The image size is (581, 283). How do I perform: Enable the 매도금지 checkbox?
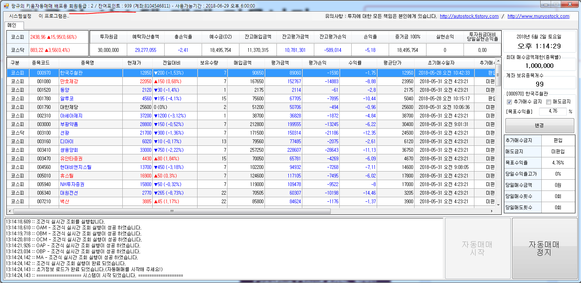(548, 102)
